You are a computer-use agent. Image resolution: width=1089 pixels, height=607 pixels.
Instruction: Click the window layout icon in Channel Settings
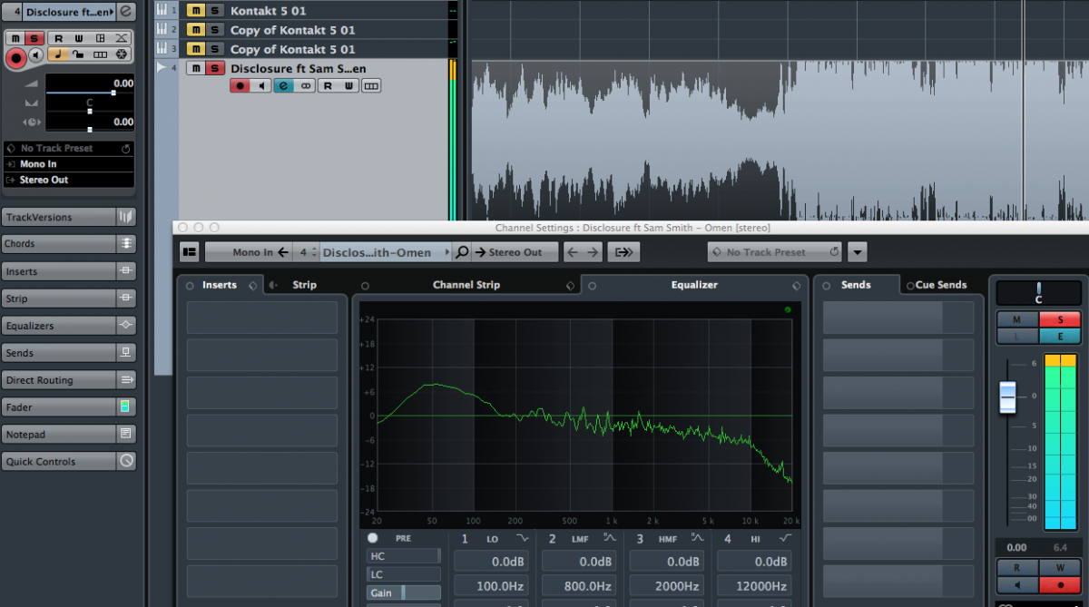coord(190,252)
